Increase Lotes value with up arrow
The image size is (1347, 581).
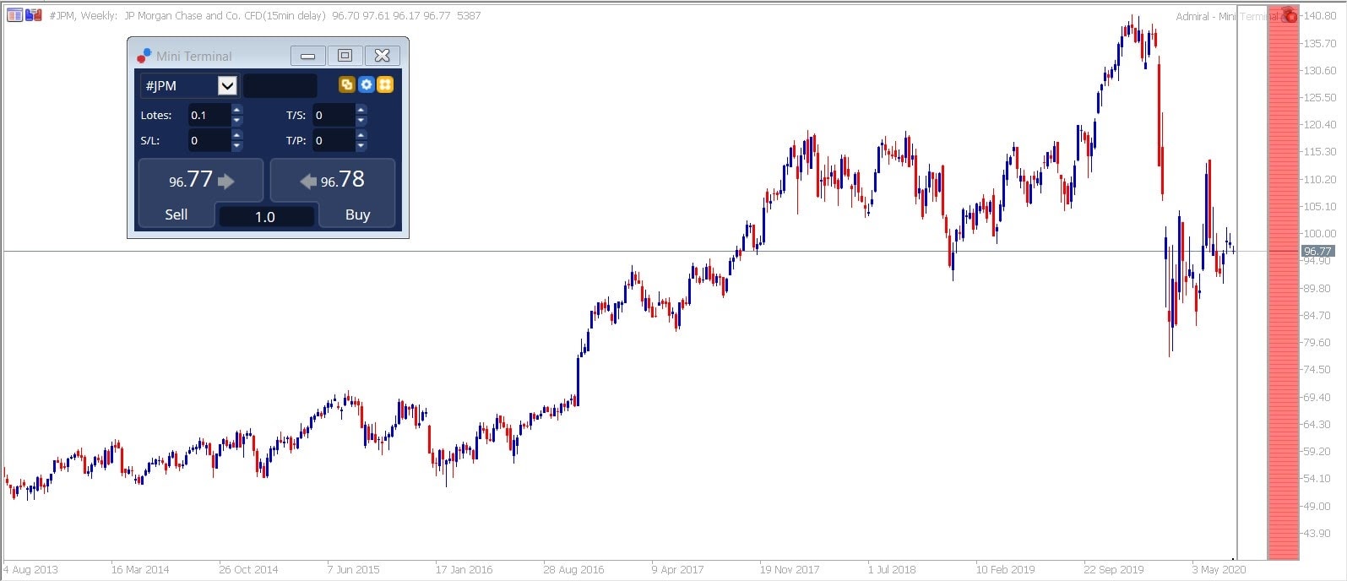click(236, 110)
